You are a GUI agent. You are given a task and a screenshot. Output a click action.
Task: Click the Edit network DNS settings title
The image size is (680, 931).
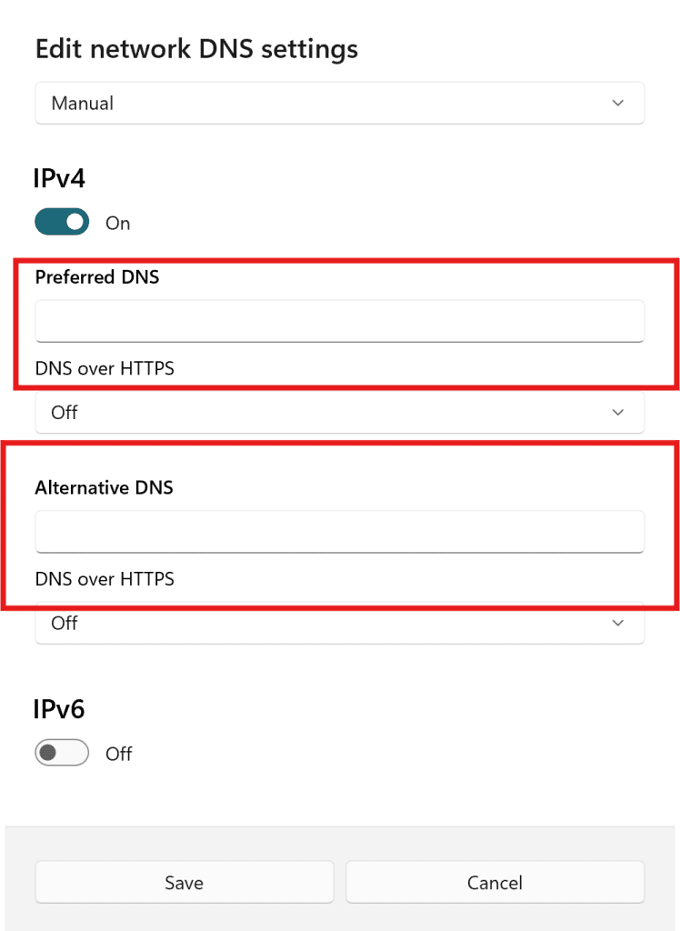coord(196,49)
